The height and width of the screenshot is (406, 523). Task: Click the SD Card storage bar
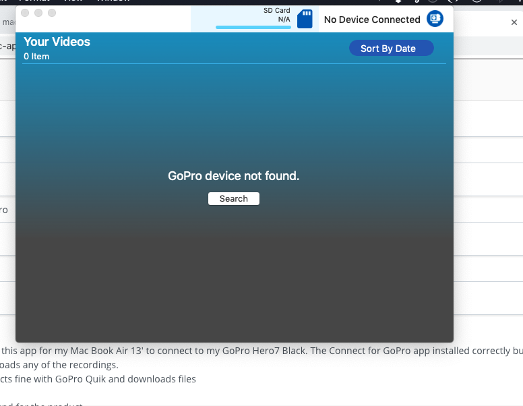click(253, 28)
